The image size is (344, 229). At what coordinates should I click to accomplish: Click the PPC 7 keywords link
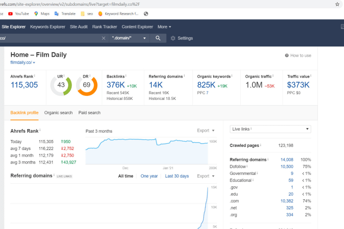[x=207, y=93]
